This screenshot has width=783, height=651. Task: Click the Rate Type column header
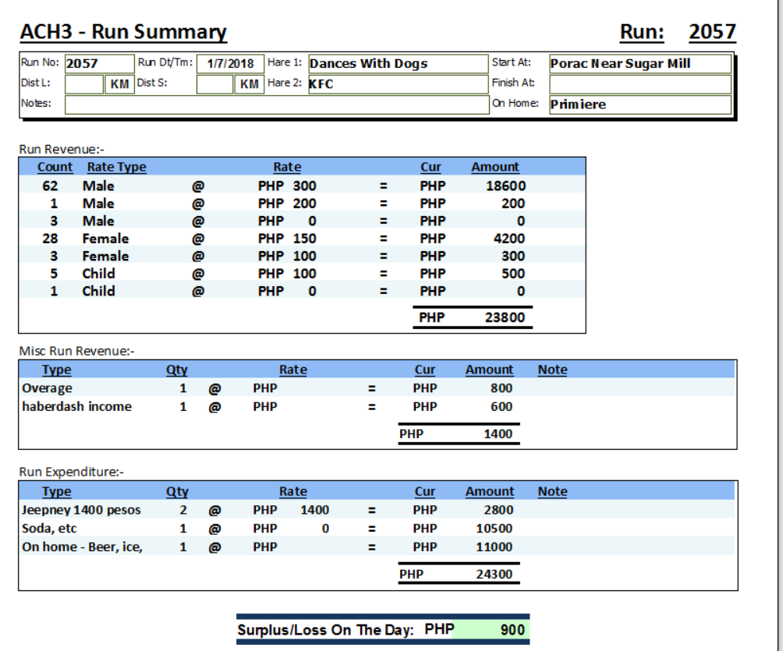(116, 167)
